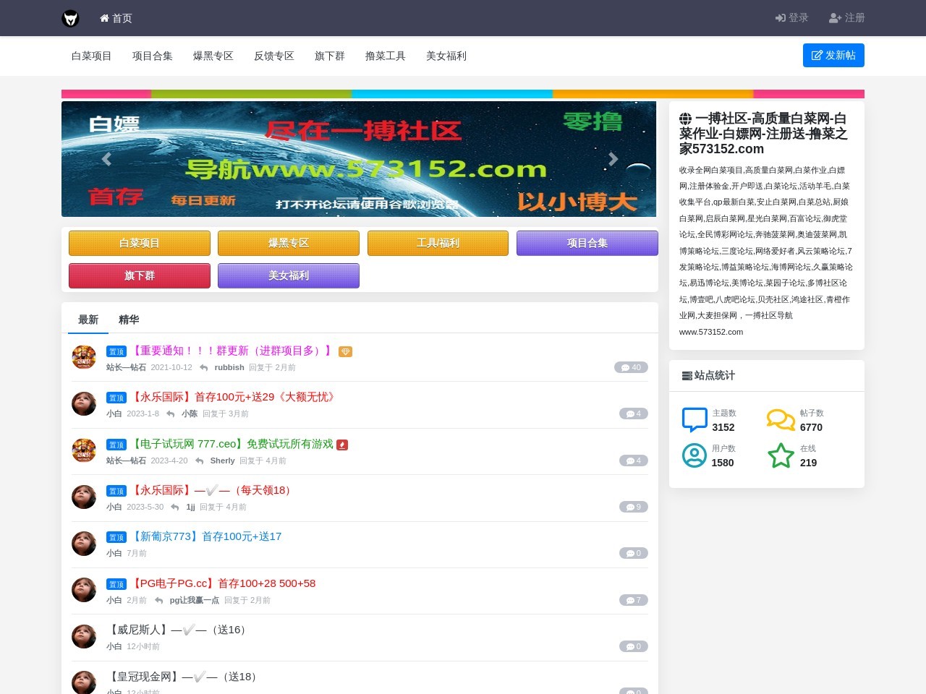This screenshot has height=694, width=926.
Task: Open the 首页 home link
Action: pyautogui.click(x=116, y=18)
